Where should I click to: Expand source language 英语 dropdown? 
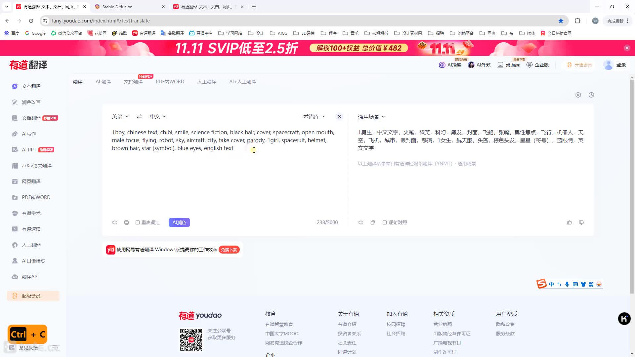[120, 116]
